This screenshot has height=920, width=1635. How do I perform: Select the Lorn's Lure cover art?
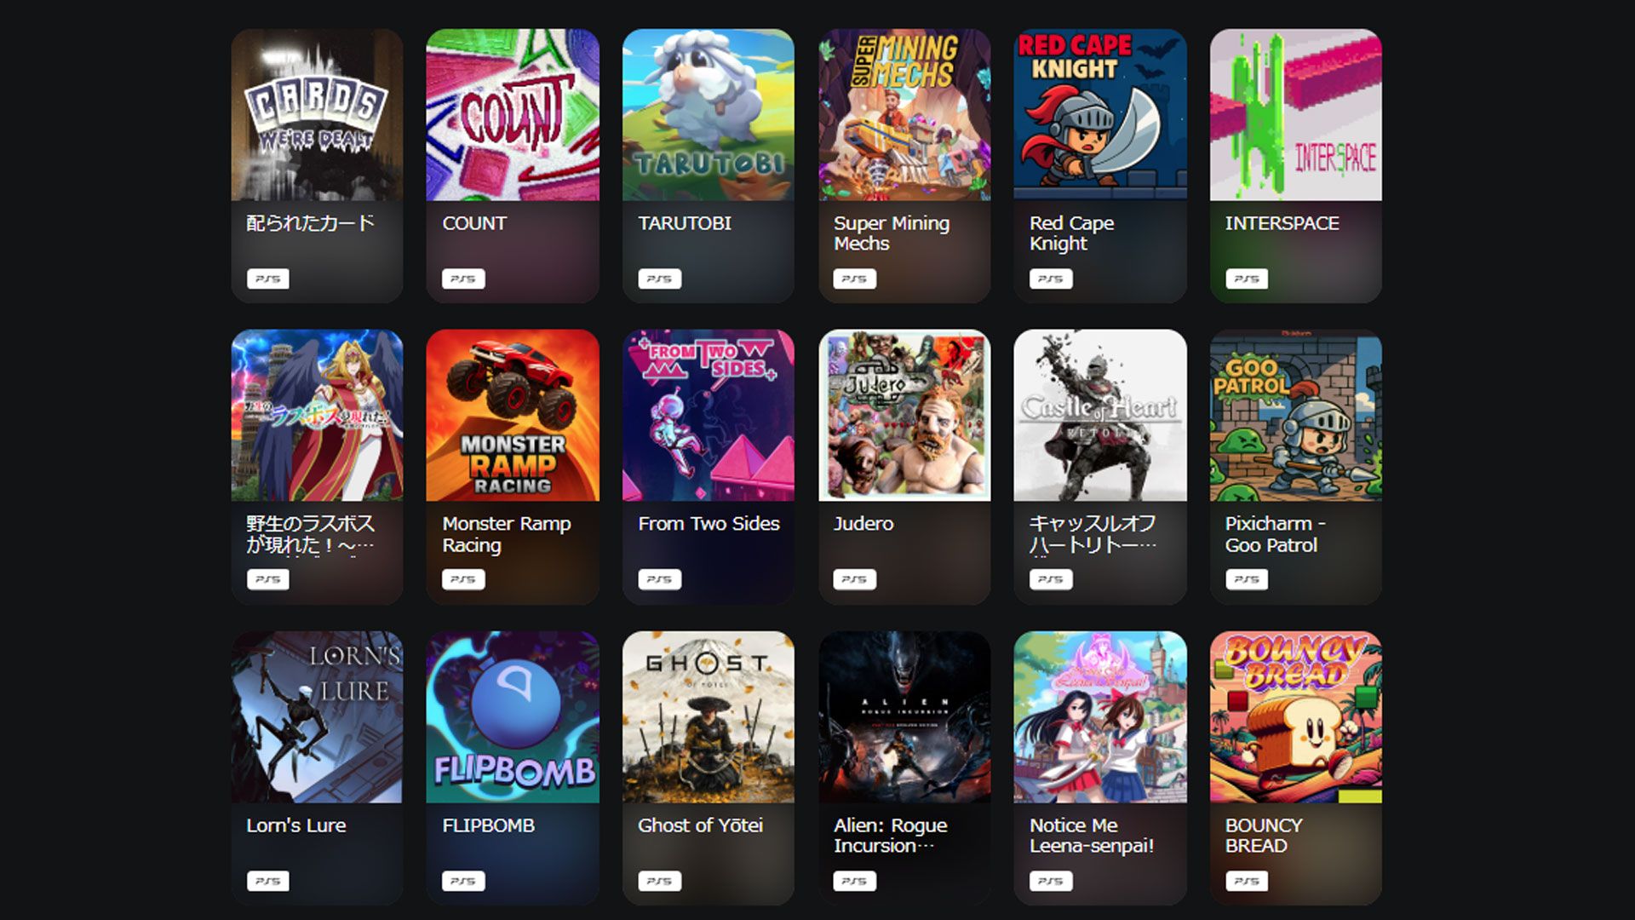coord(317,717)
